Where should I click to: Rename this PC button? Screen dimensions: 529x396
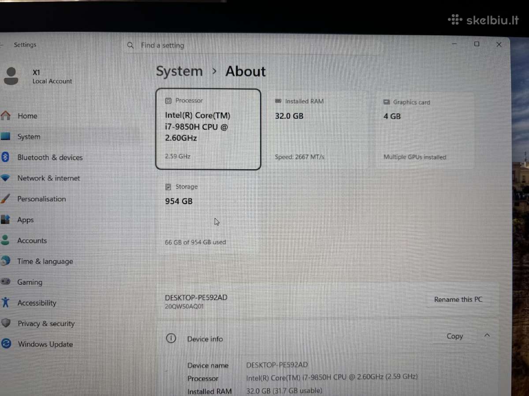[458, 299]
